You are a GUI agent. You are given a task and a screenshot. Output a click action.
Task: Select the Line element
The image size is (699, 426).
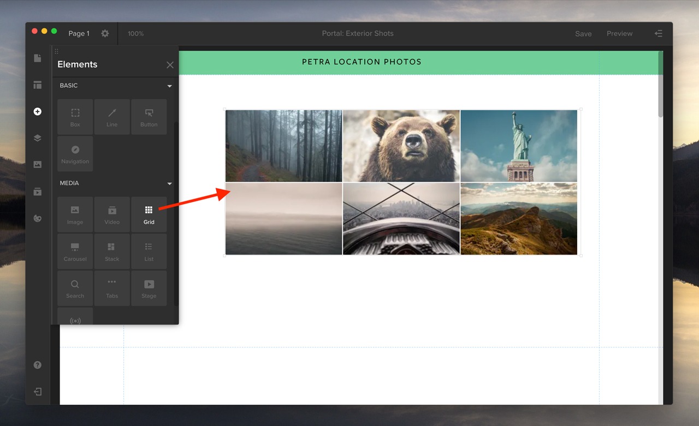point(112,117)
